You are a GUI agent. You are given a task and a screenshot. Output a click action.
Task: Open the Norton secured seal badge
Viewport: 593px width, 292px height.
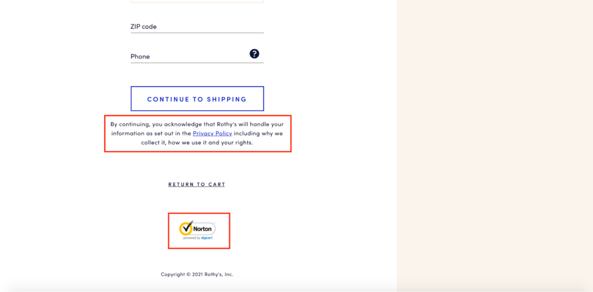197,230
